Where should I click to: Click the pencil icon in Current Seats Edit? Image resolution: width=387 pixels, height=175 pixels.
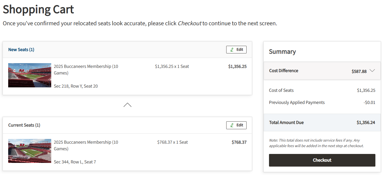pos(232,125)
